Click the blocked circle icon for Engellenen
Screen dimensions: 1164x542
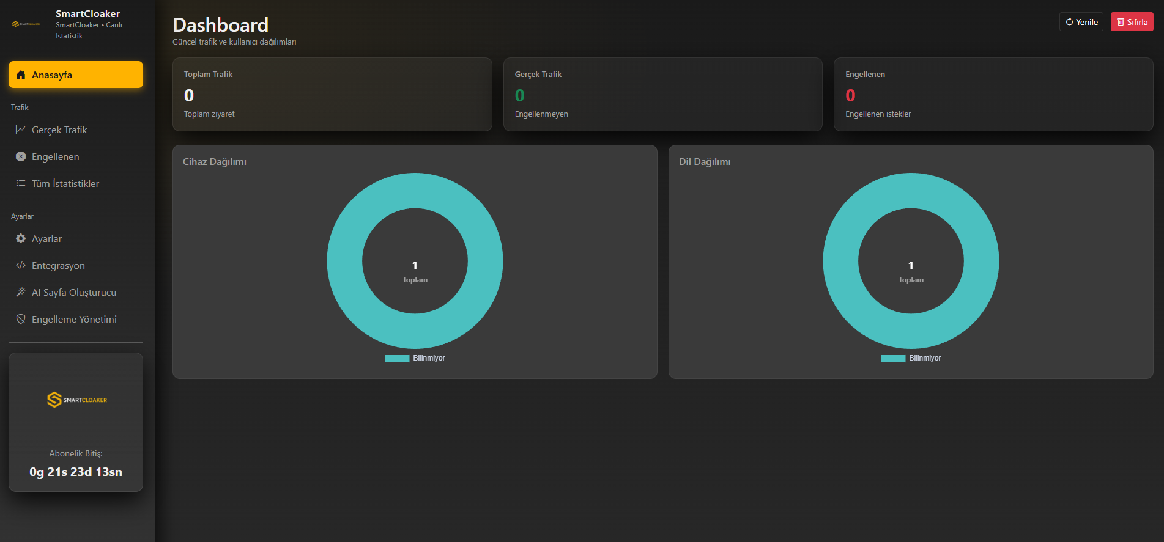(21, 157)
